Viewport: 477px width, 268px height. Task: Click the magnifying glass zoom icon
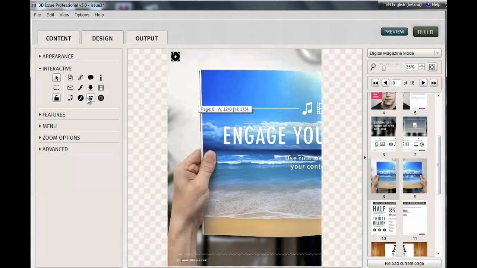click(x=373, y=67)
